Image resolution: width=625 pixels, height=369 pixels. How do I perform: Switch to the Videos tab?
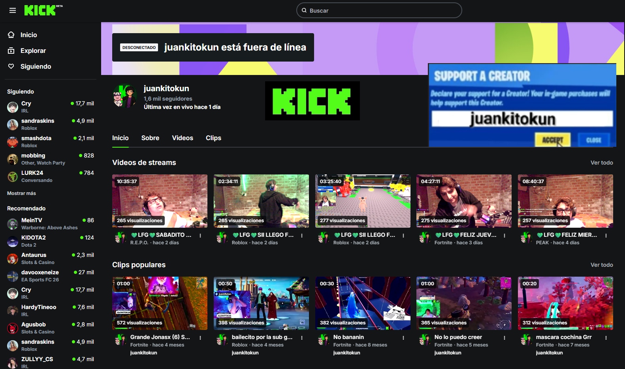click(183, 138)
